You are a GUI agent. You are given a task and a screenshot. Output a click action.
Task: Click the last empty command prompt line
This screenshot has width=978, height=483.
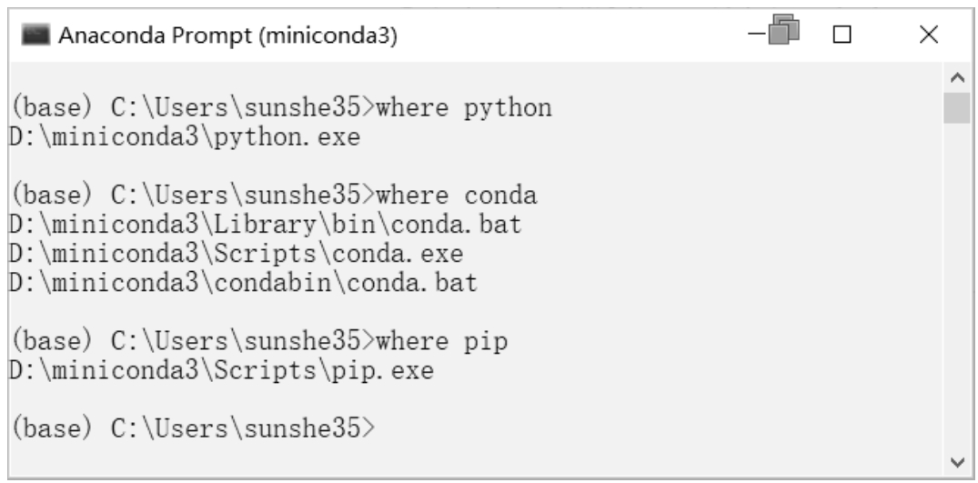pos(194,428)
